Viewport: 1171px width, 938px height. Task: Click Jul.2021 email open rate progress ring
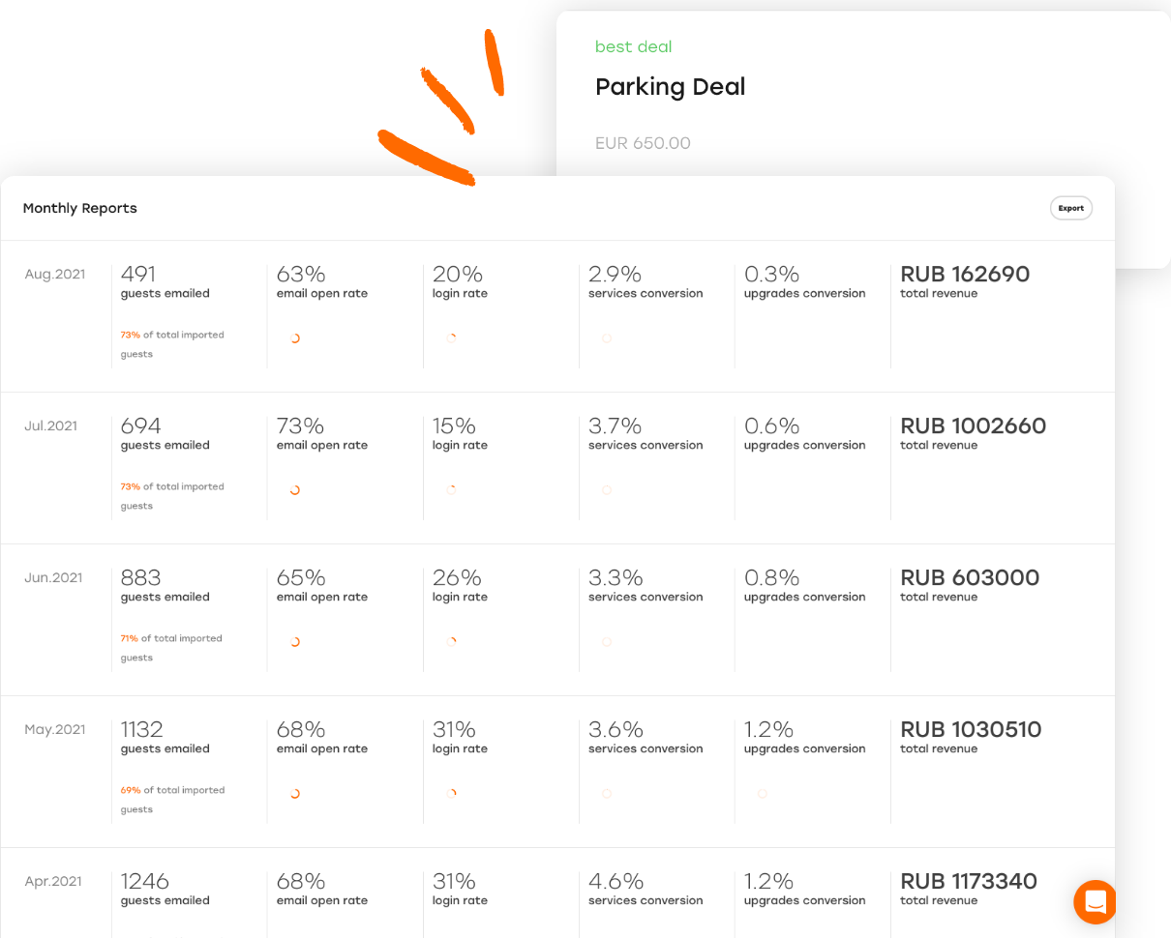click(295, 490)
